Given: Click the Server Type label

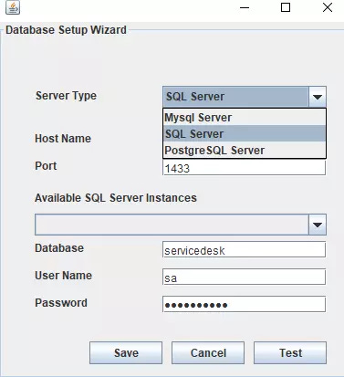Looking at the screenshot, I should click(x=66, y=96).
